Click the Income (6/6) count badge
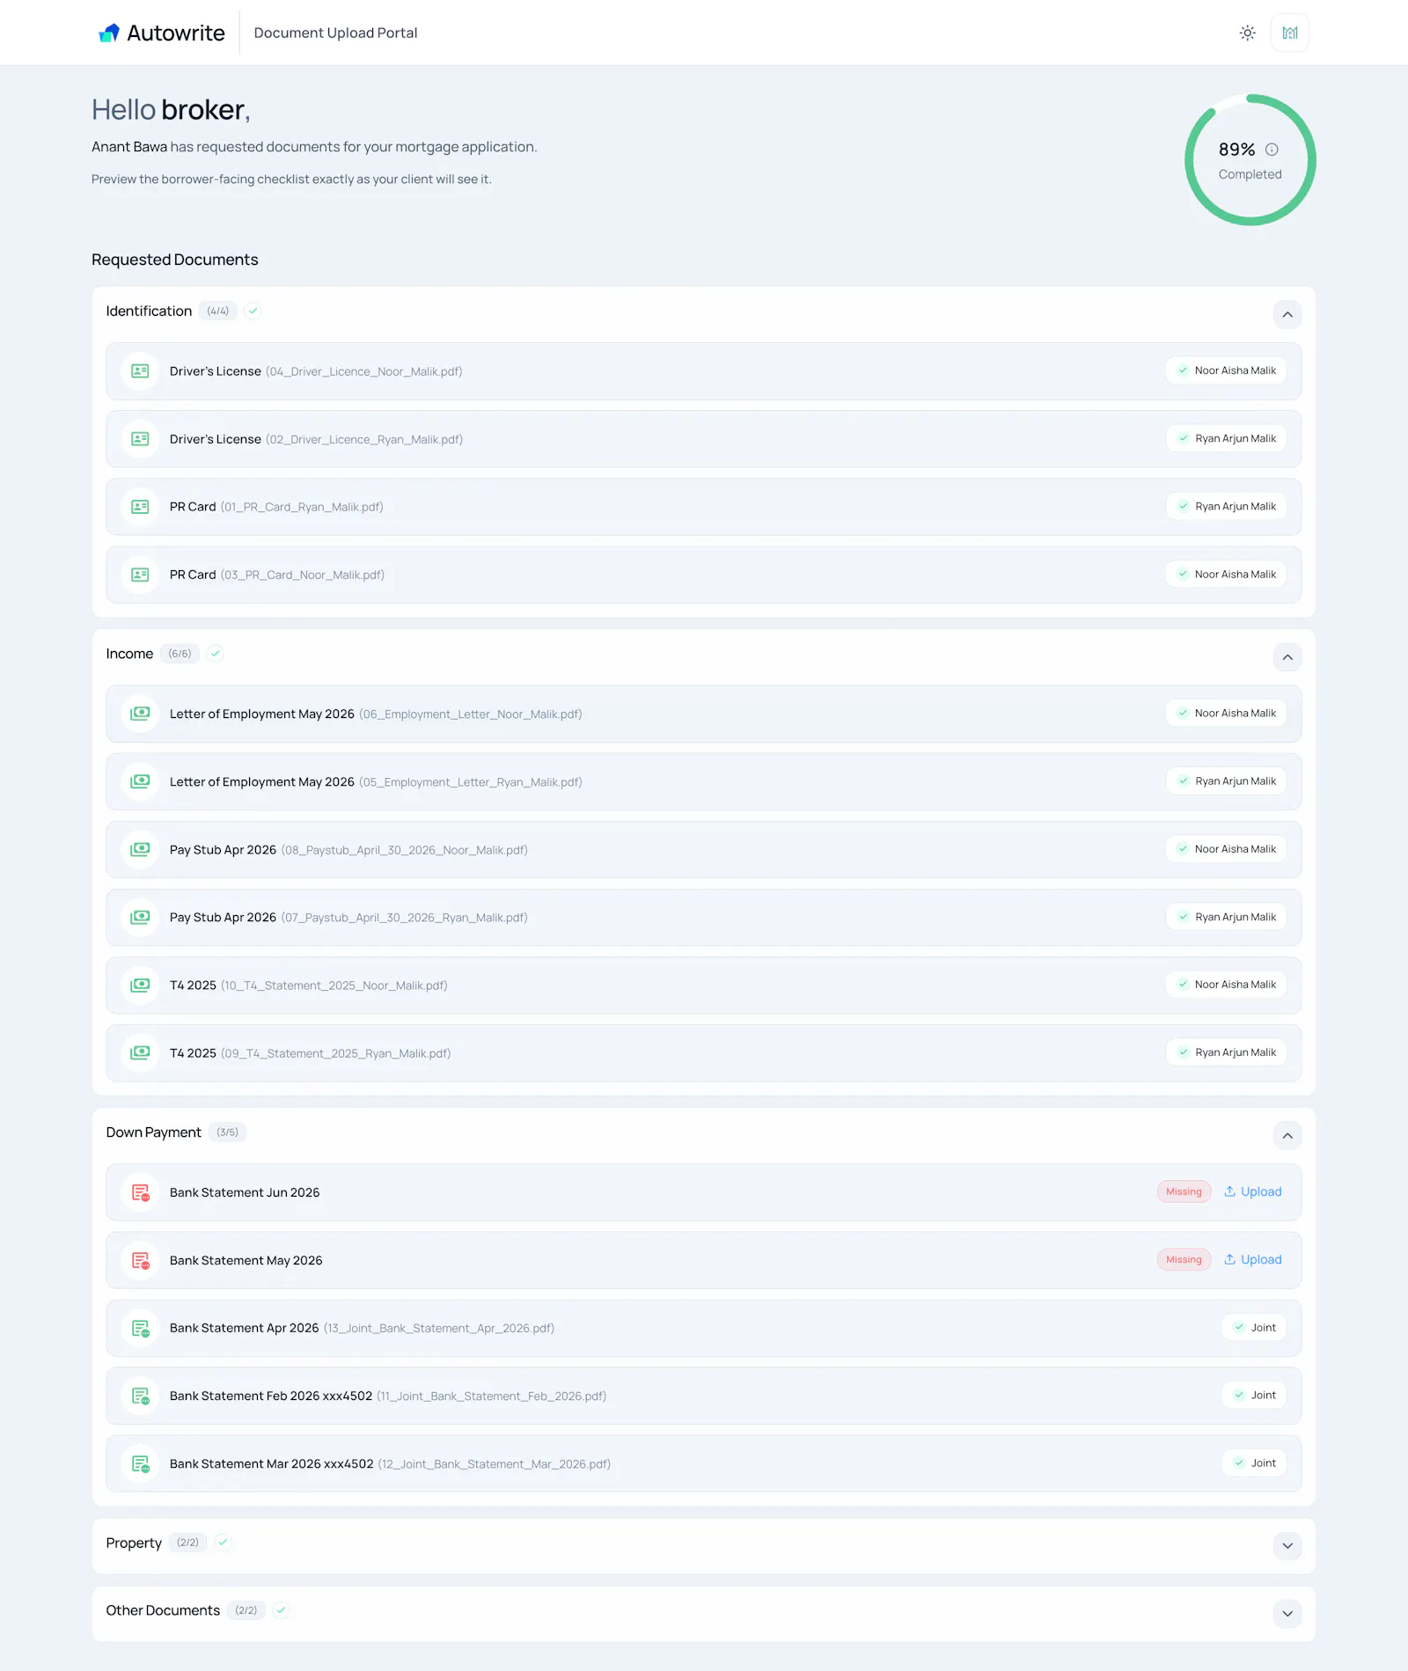Image resolution: width=1408 pixels, height=1671 pixels. pyautogui.click(x=180, y=654)
